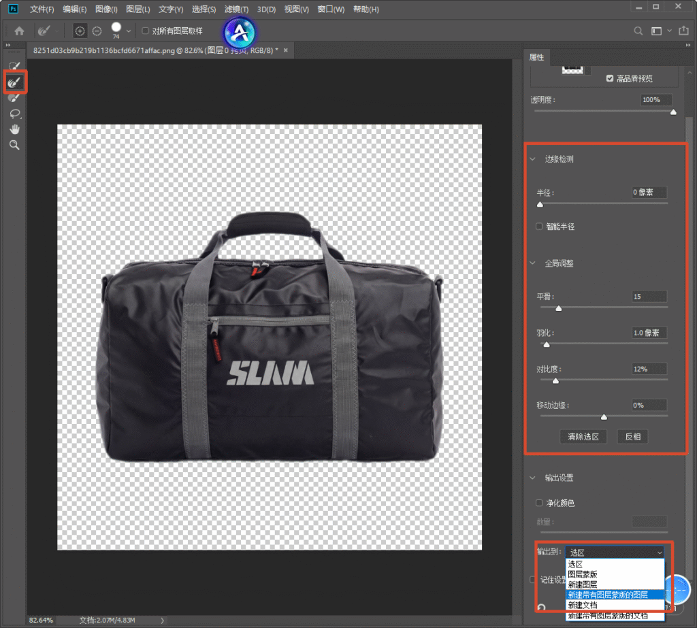Collapse the 输出设置 section
This screenshot has width=697, height=628.
click(x=532, y=478)
